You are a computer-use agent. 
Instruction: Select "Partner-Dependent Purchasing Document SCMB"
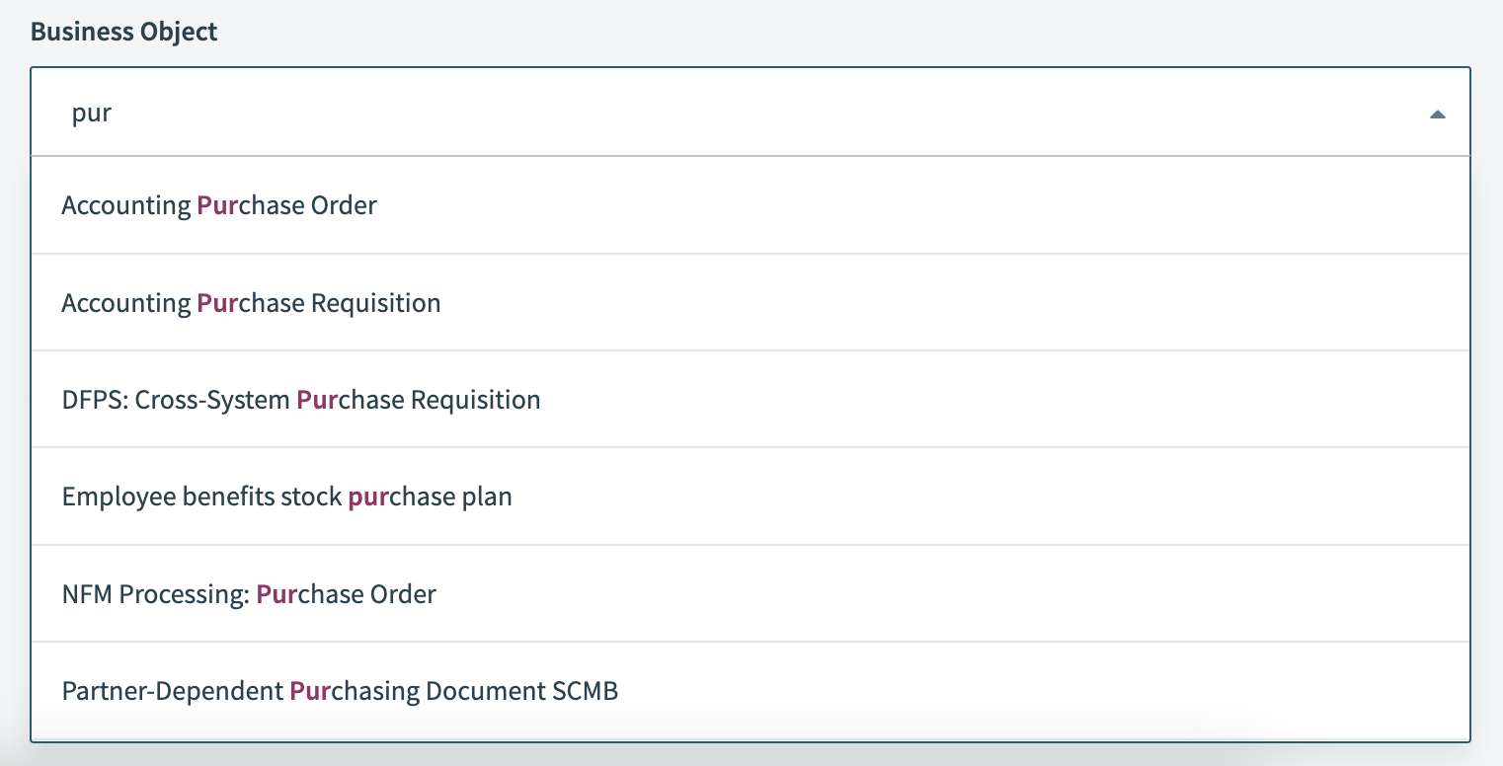point(341,690)
